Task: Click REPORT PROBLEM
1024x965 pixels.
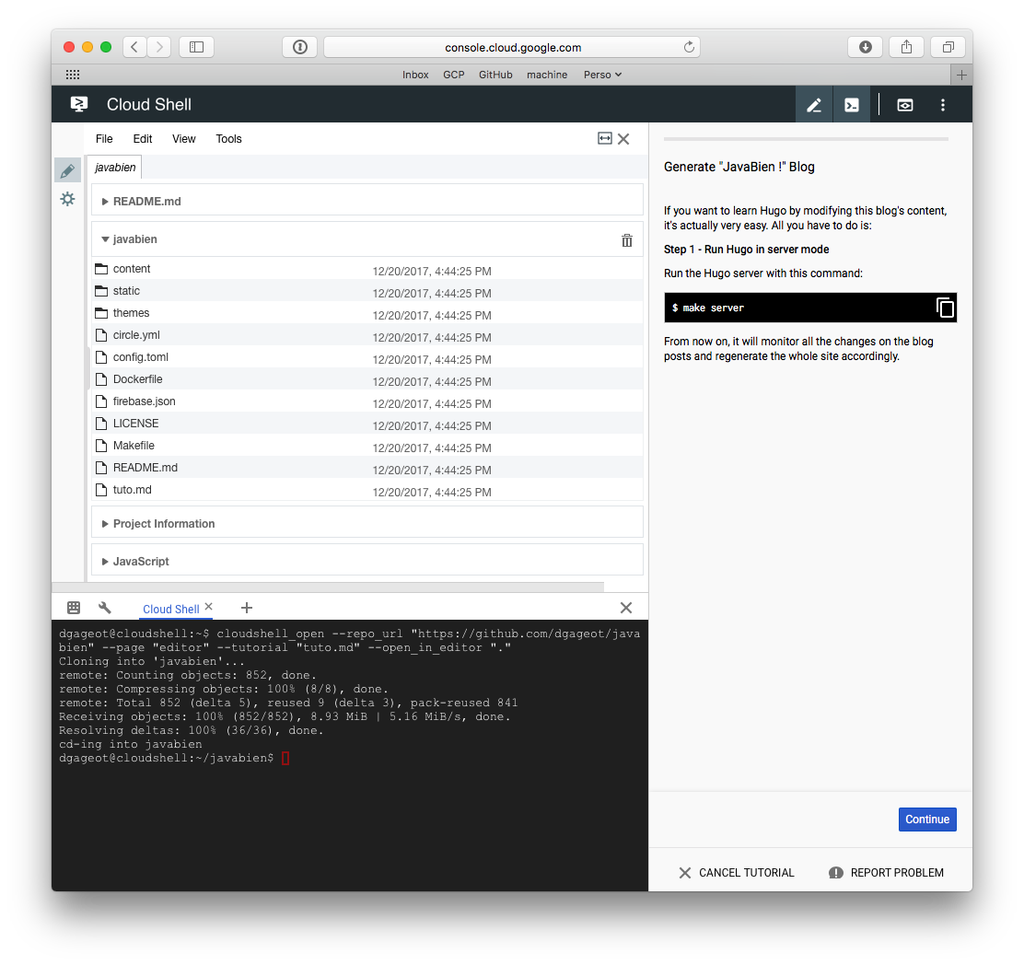Action: point(886,873)
